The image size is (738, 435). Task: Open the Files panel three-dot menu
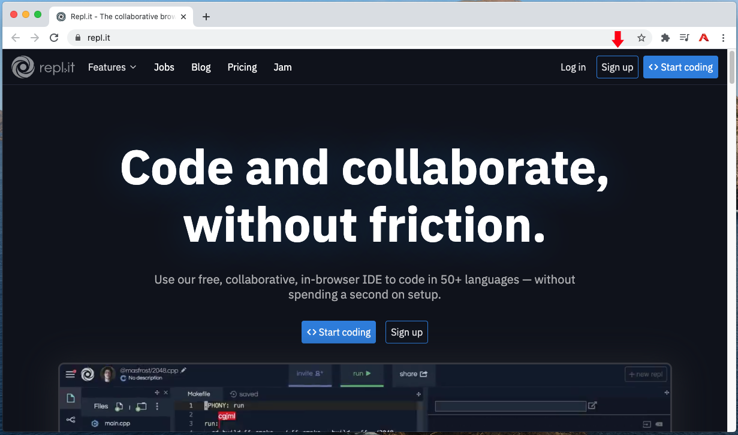[157, 406]
